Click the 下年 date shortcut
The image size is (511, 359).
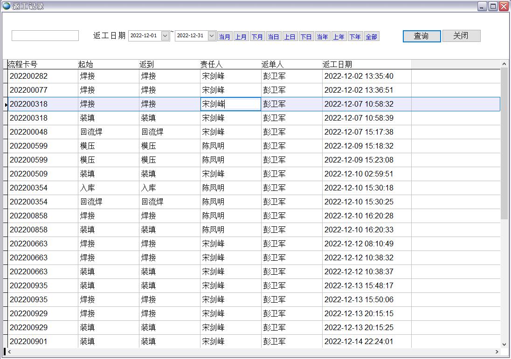tap(355, 37)
